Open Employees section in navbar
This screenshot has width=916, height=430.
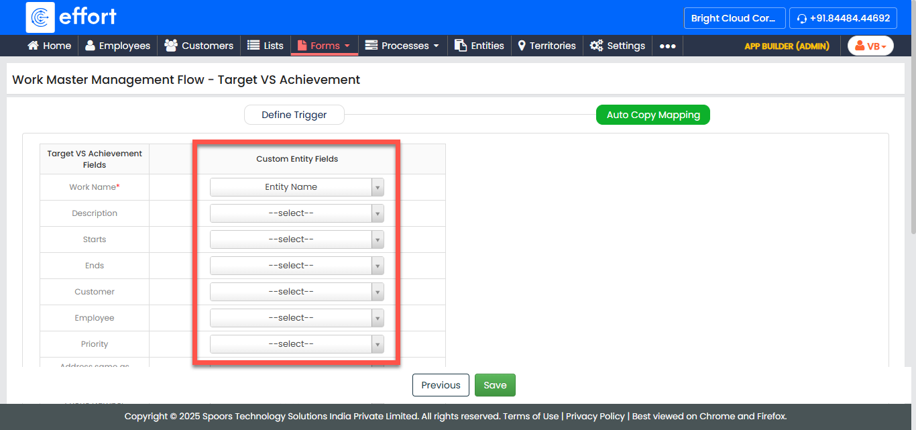tap(117, 46)
